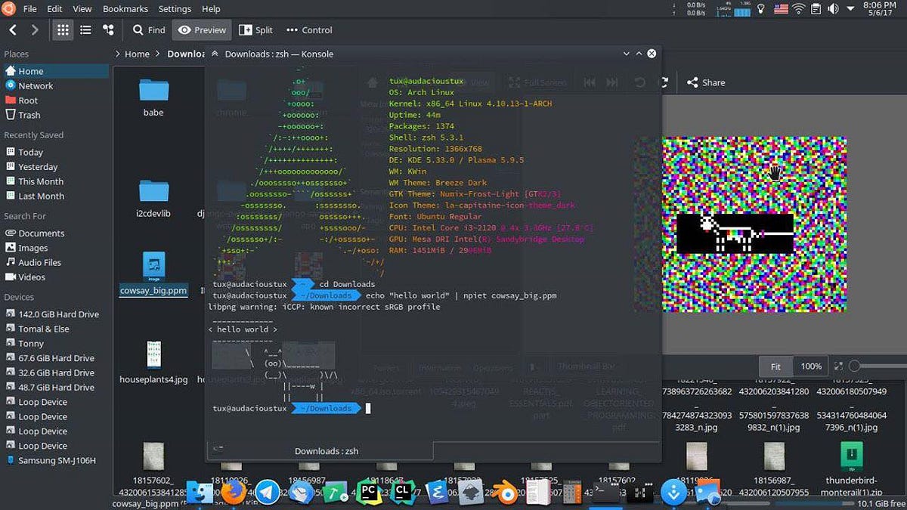The width and height of the screenshot is (907, 510).
Task: Click the lightbulb icon in the system tray
Action: click(x=761, y=9)
